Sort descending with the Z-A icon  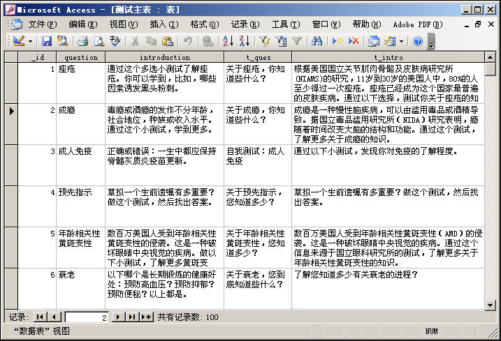245,41
